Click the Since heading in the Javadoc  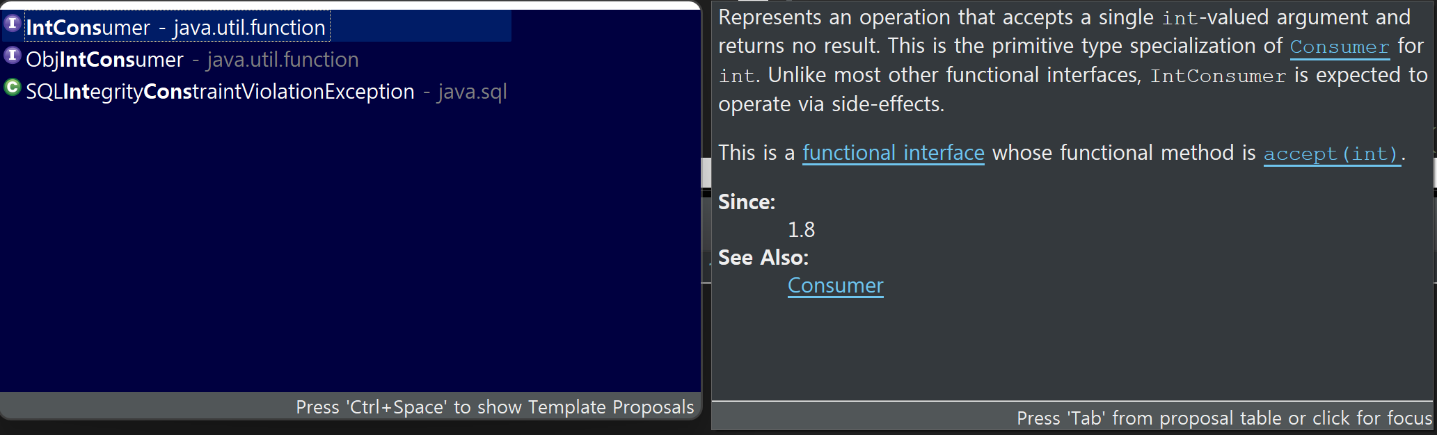(x=747, y=202)
